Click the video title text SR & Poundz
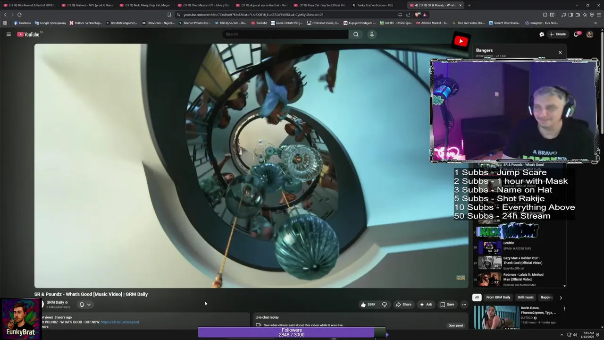Image resolution: width=604 pixels, height=340 pixels. tap(91, 294)
